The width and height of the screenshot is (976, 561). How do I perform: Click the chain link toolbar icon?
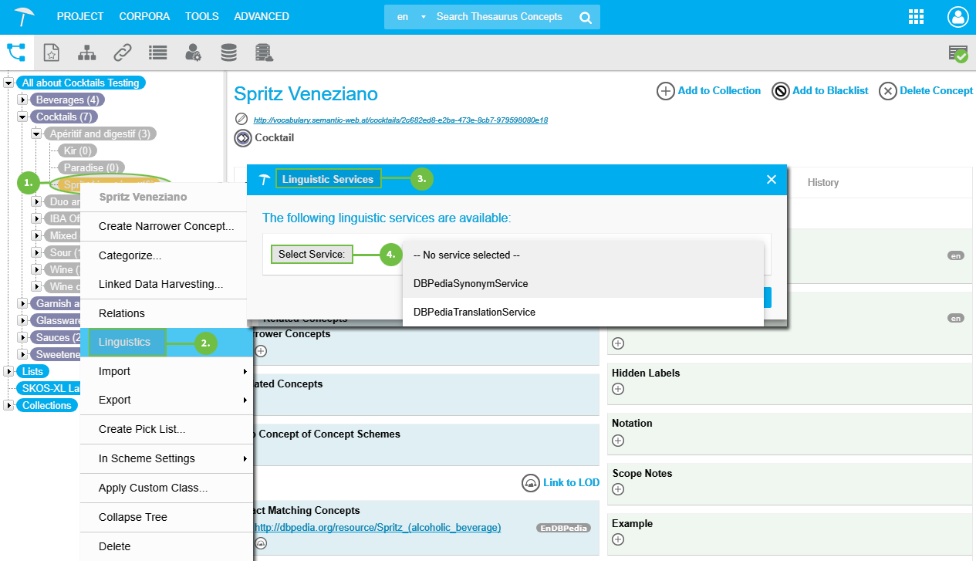122,52
